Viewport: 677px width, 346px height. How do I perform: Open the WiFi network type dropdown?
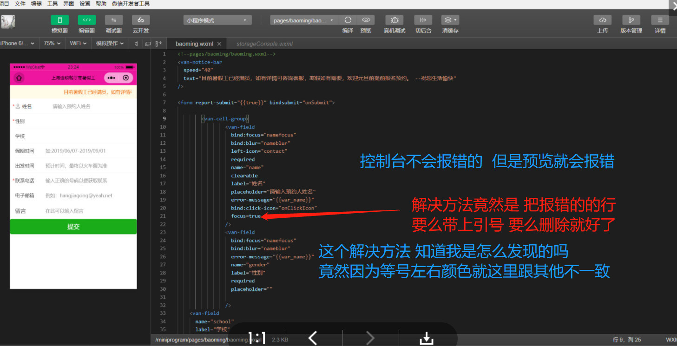(x=78, y=43)
